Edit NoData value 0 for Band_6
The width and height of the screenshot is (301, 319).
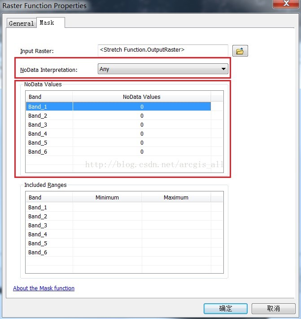(142, 151)
